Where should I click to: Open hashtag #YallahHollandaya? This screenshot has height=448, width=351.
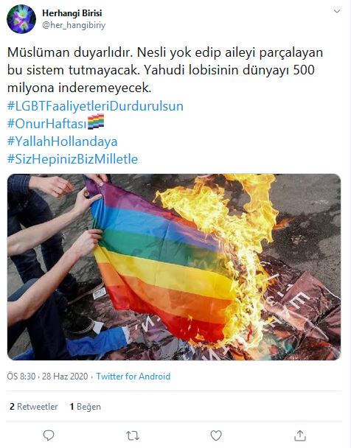click(63, 141)
